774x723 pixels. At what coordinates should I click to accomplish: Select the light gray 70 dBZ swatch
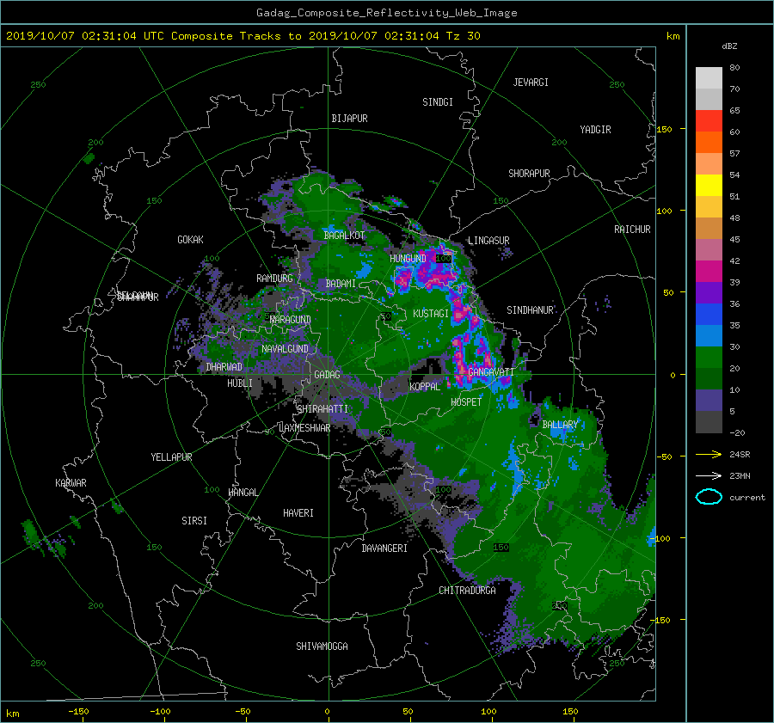coord(709,78)
